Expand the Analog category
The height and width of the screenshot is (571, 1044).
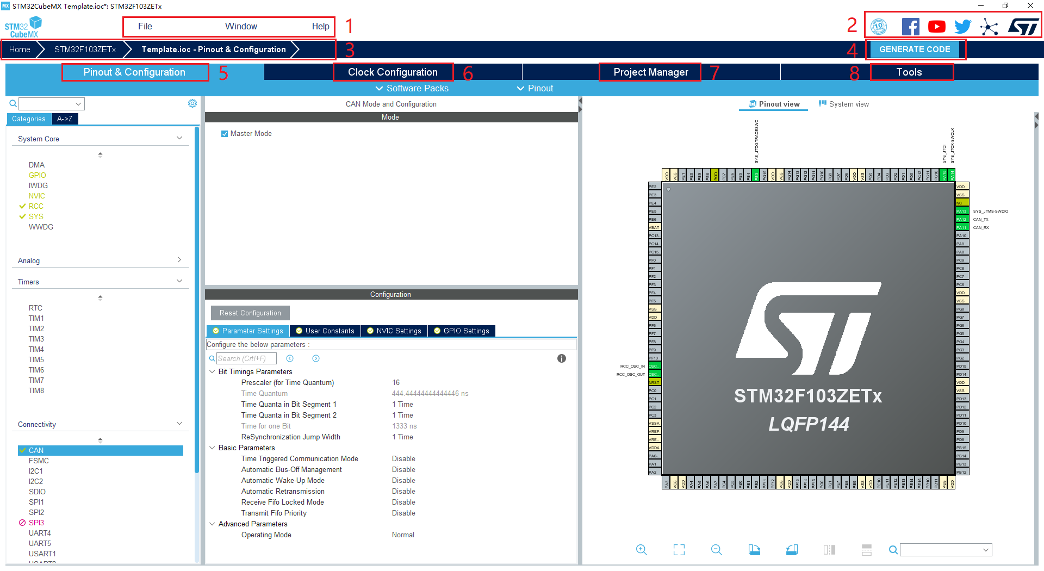coord(179,260)
